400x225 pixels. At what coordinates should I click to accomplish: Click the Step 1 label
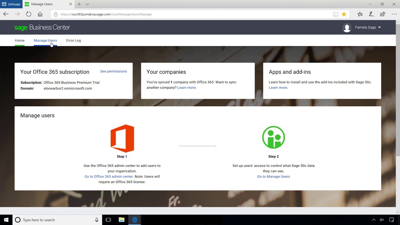[122, 157]
